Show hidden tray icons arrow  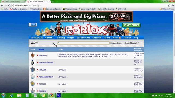(150, 96)
